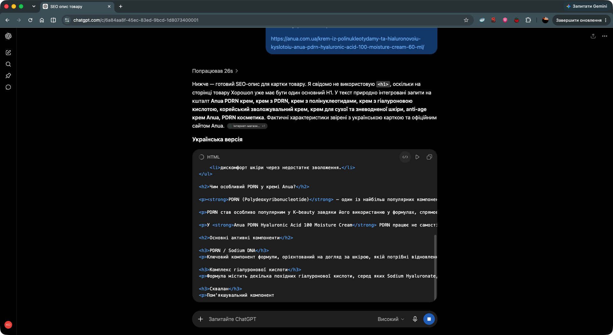The width and height of the screenshot is (613, 335).
Task: Stop the response generation
Action: click(x=429, y=319)
